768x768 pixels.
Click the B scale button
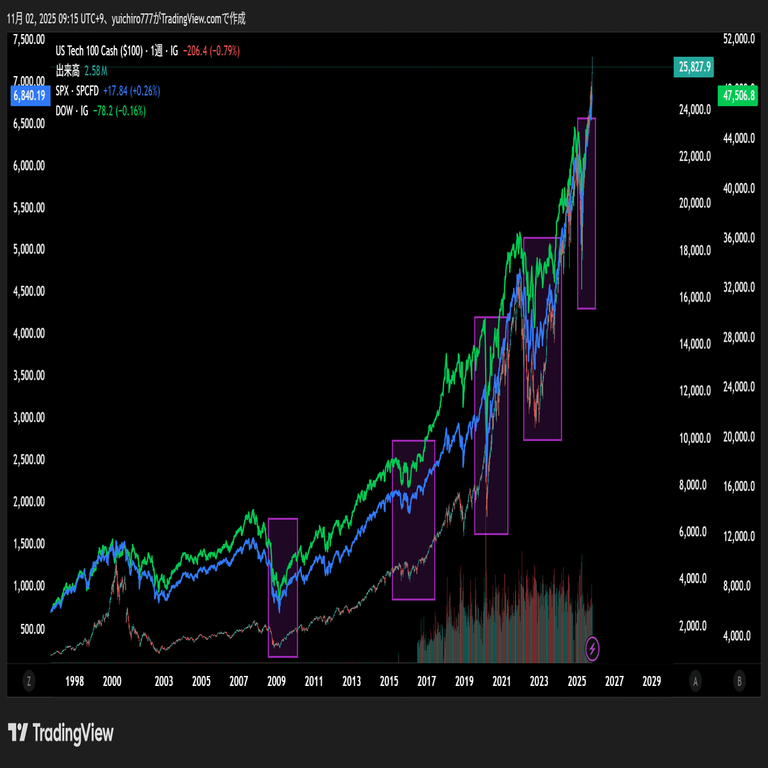[x=739, y=681]
